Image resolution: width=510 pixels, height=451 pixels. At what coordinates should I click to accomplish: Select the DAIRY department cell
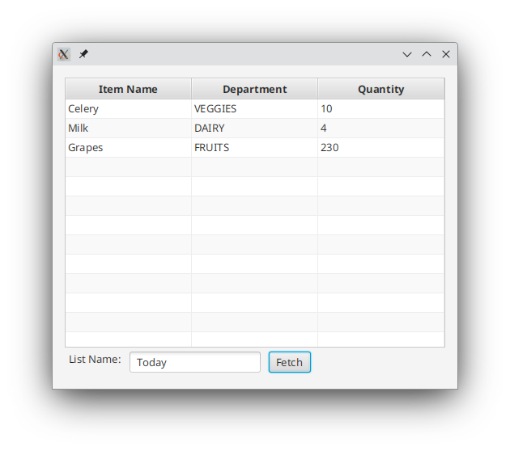point(255,129)
